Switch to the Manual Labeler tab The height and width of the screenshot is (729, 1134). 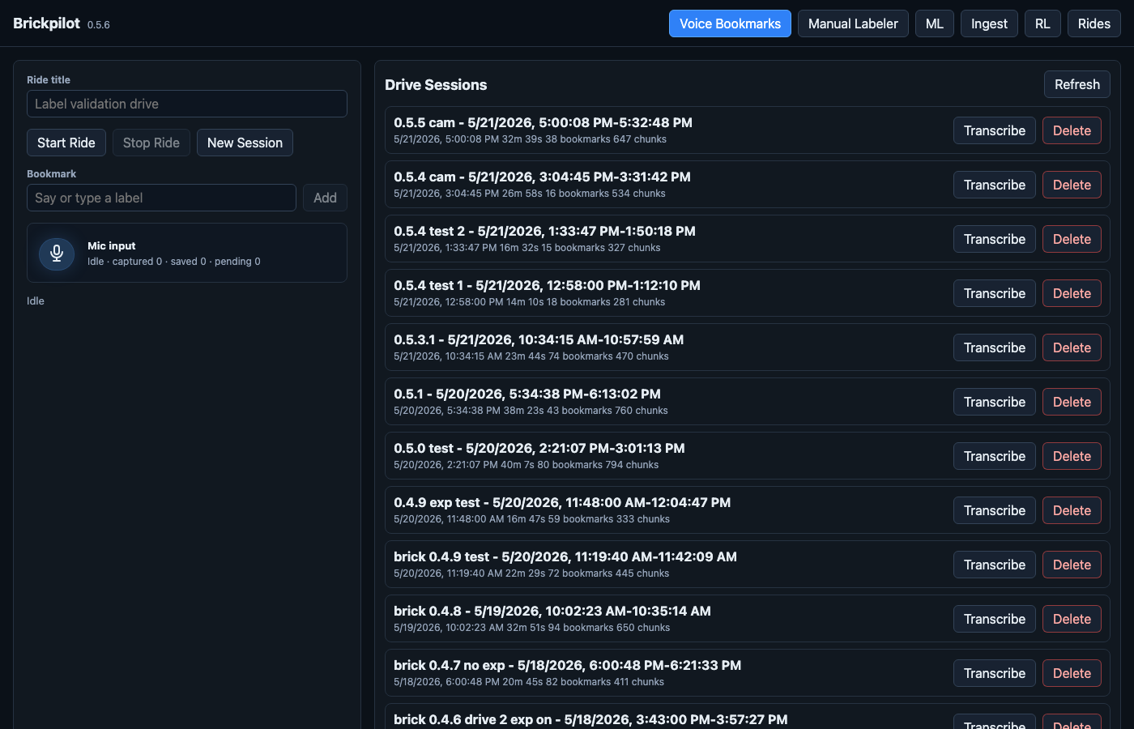tap(853, 23)
